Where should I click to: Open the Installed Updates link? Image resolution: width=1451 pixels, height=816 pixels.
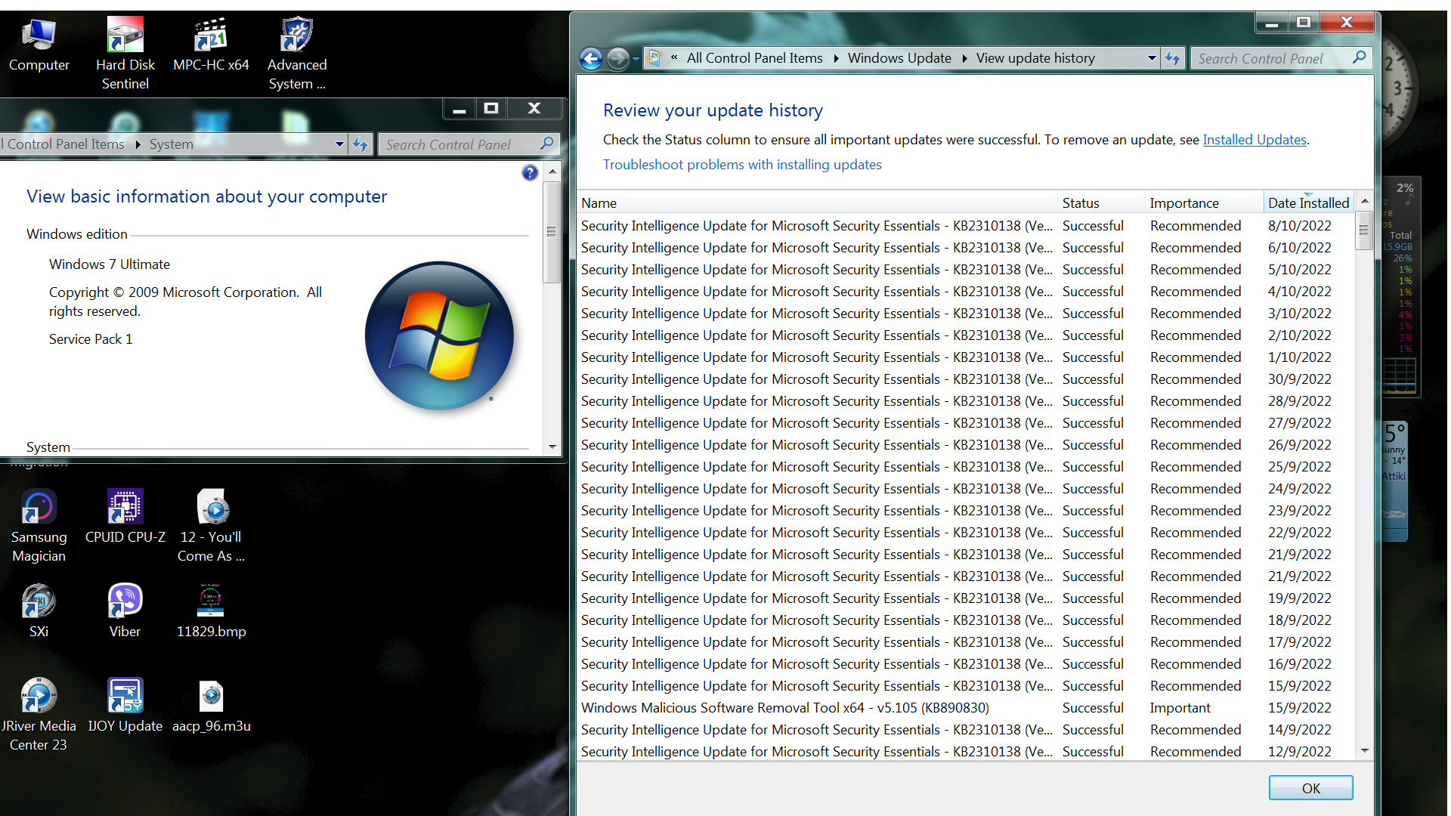(x=1255, y=140)
